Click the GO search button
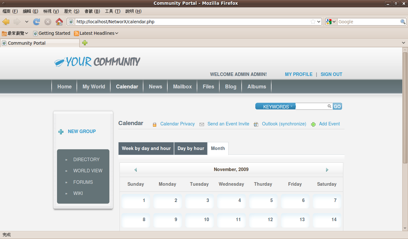 [337, 106]
